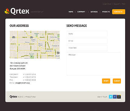130x111 pixels.
Task: Open the FAQ link at top
Action: 124,4
